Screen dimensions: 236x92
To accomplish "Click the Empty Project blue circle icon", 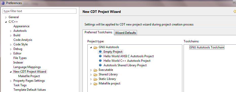I will [x=100, y=52].
